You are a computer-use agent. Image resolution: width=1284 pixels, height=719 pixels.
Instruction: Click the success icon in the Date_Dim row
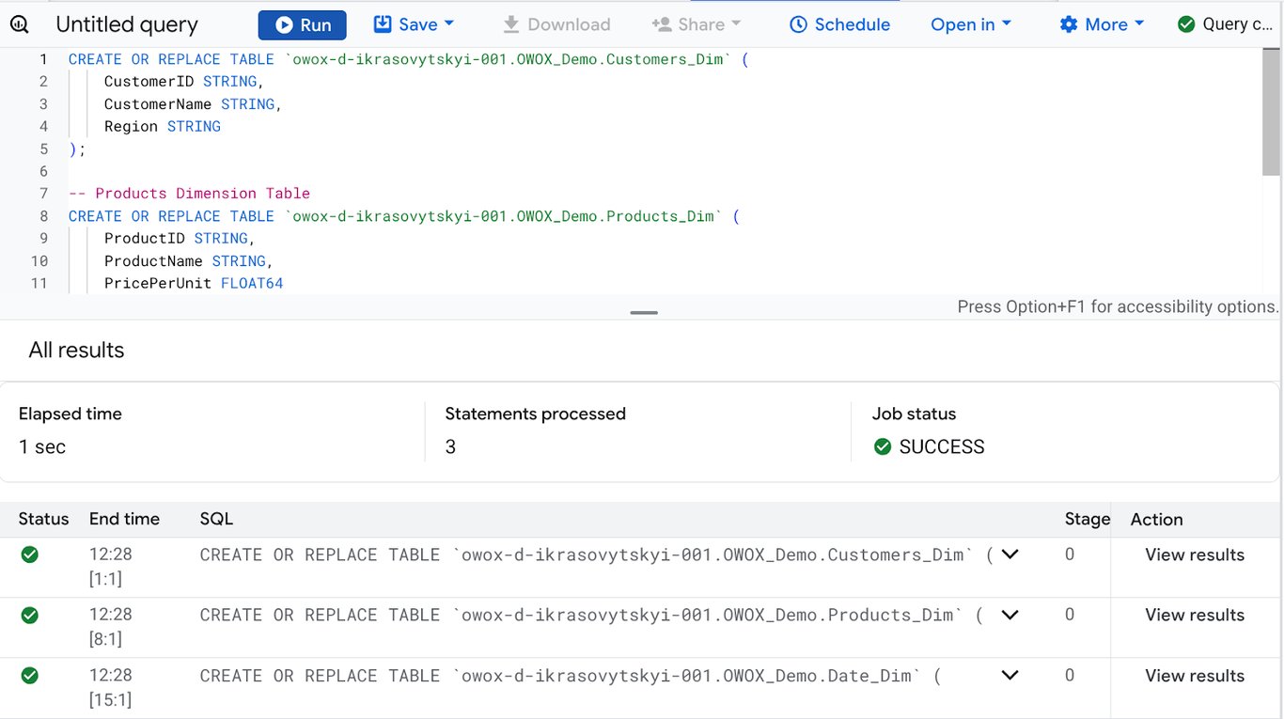coord(29,675)
